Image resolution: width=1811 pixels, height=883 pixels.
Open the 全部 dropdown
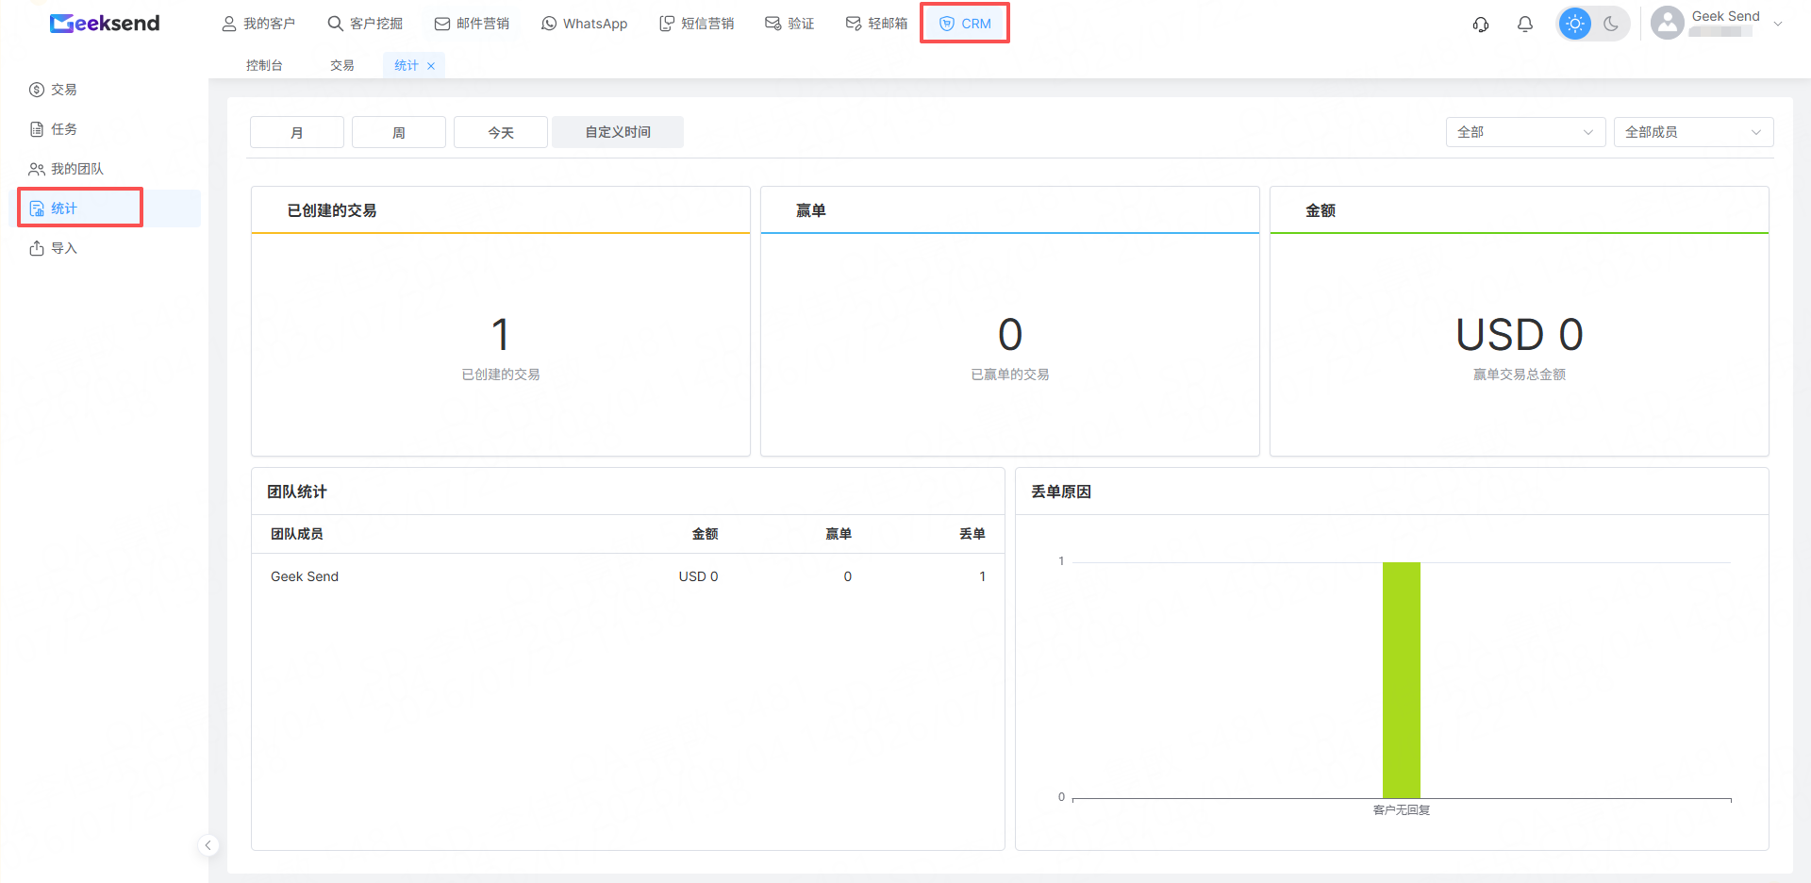(1525, 132)
